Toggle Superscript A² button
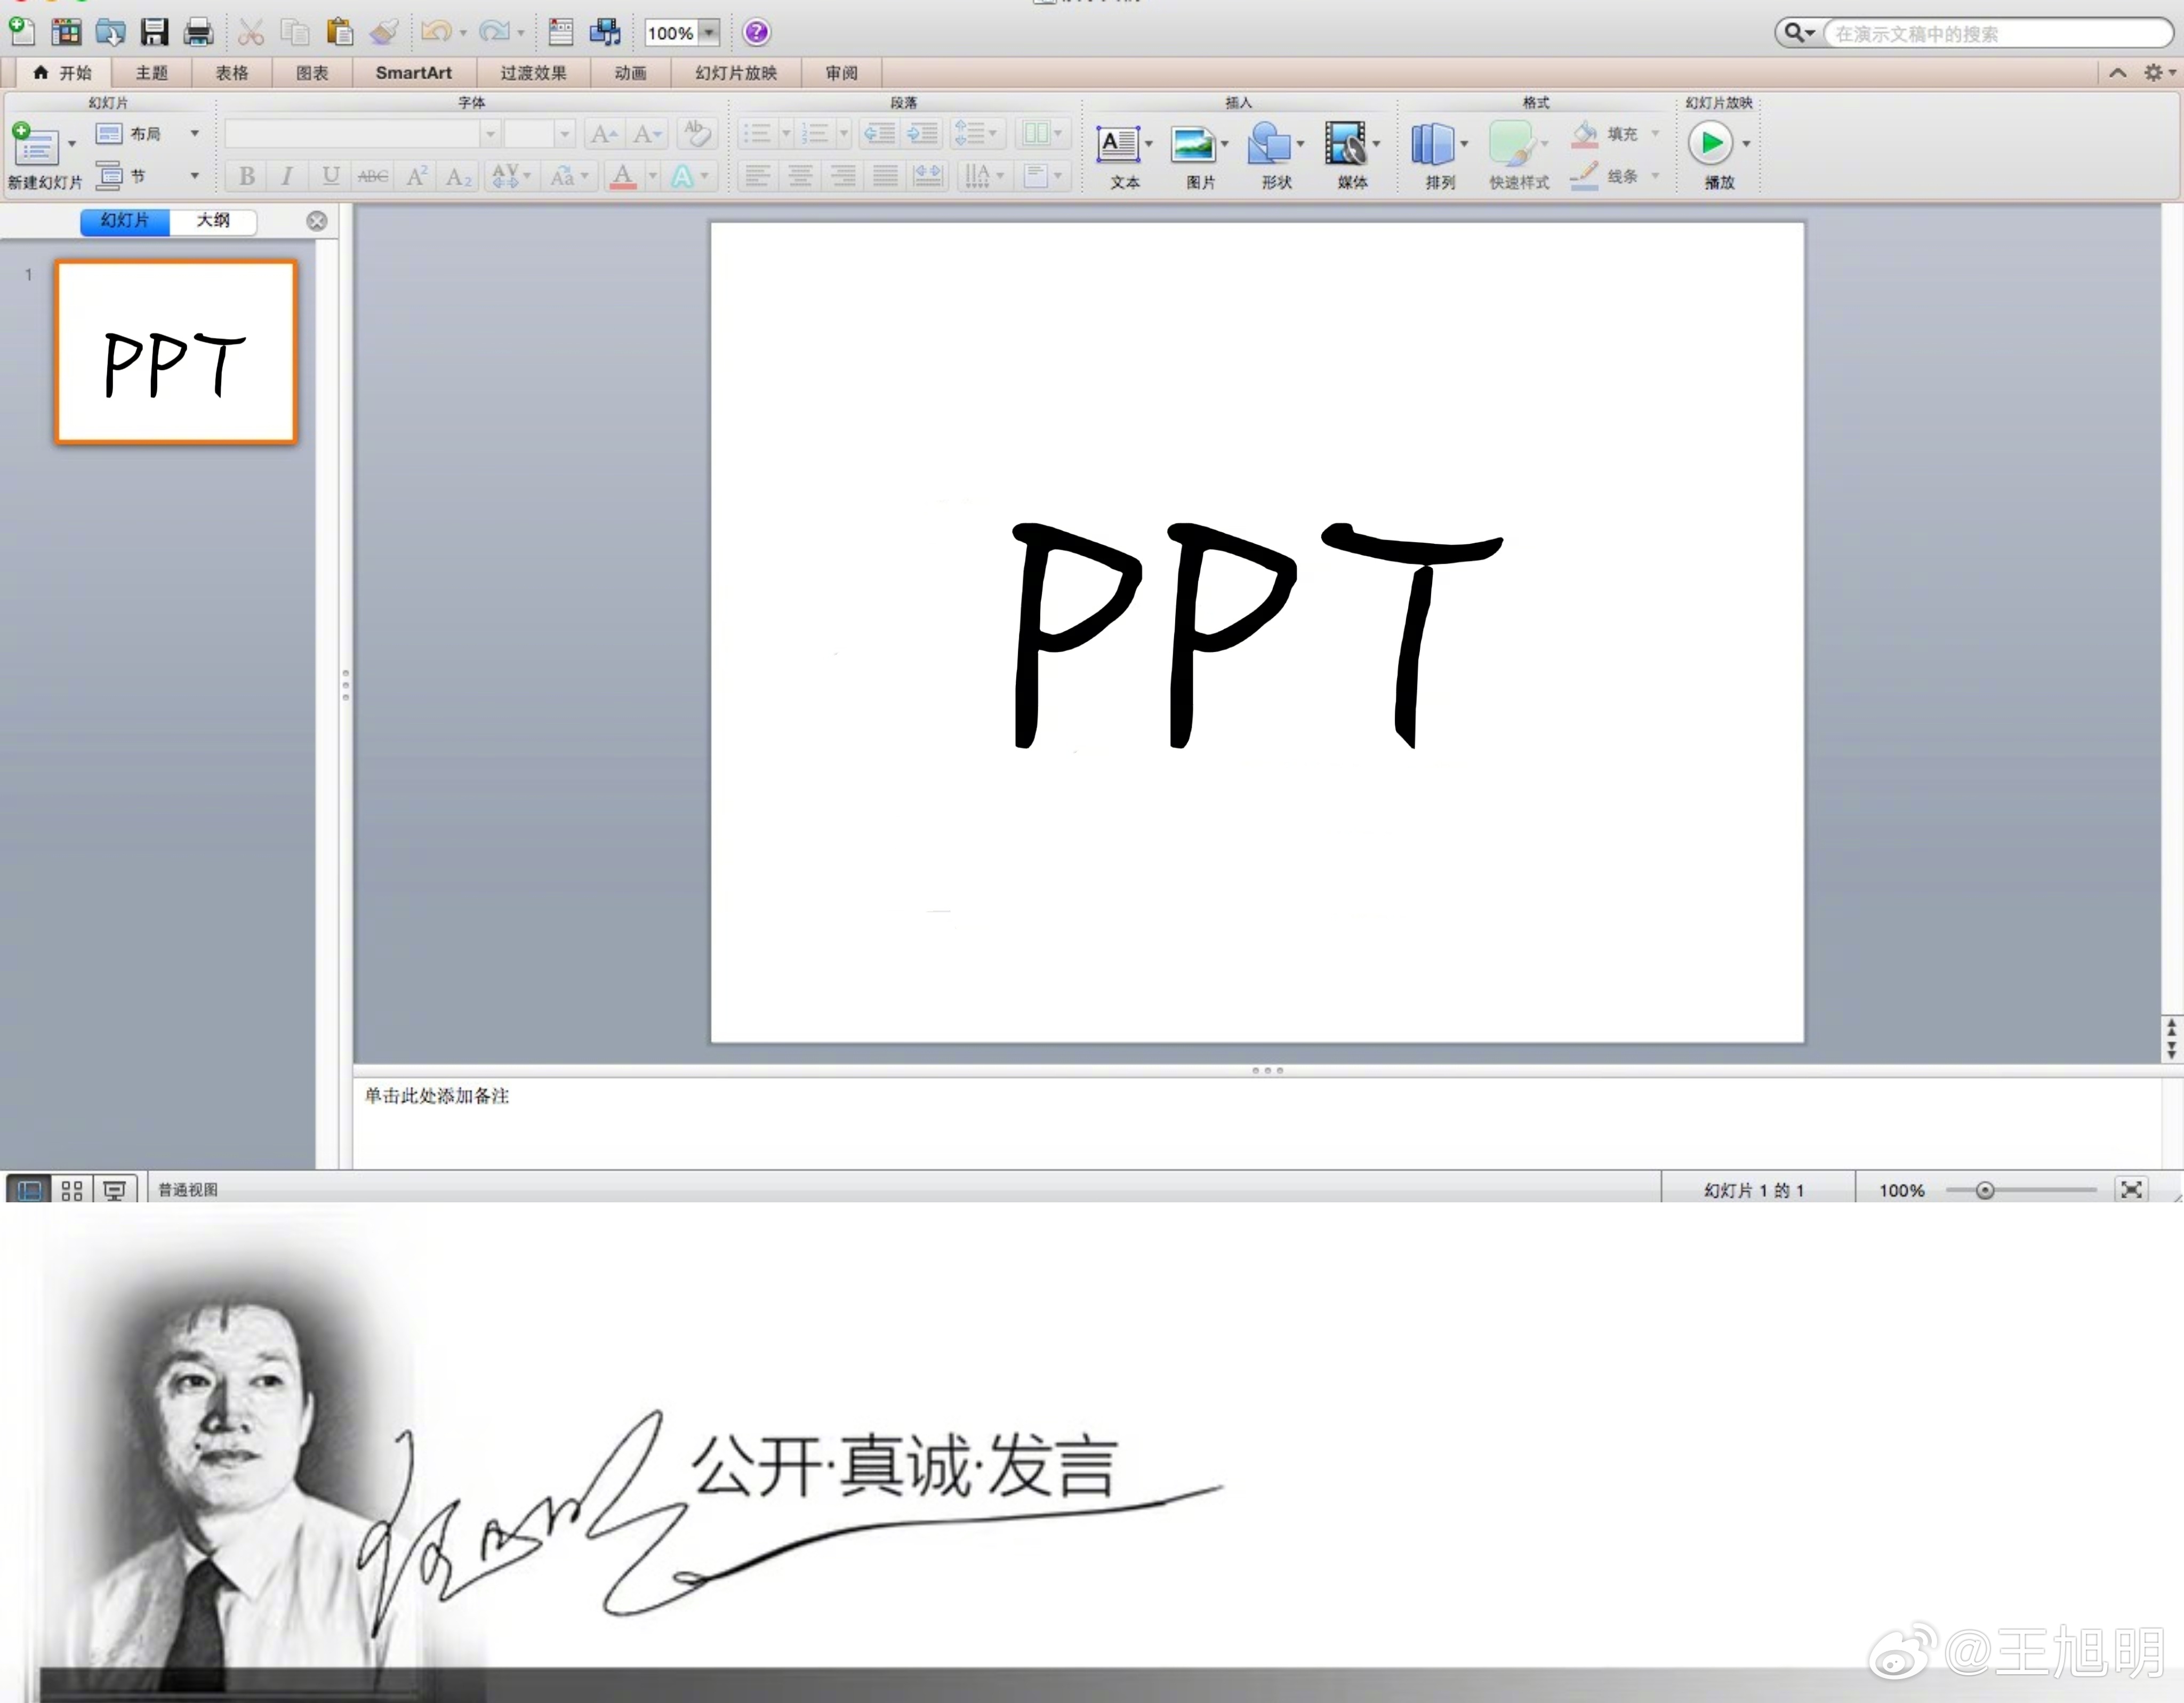The width and height of the screenshot is (2184, 1703). coord(417,176)
